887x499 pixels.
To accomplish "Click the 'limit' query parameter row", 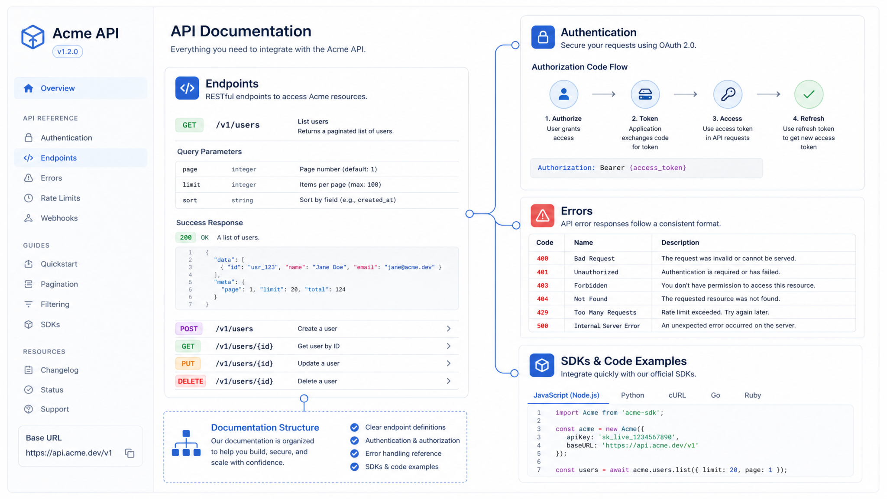I will coord(317,185).
